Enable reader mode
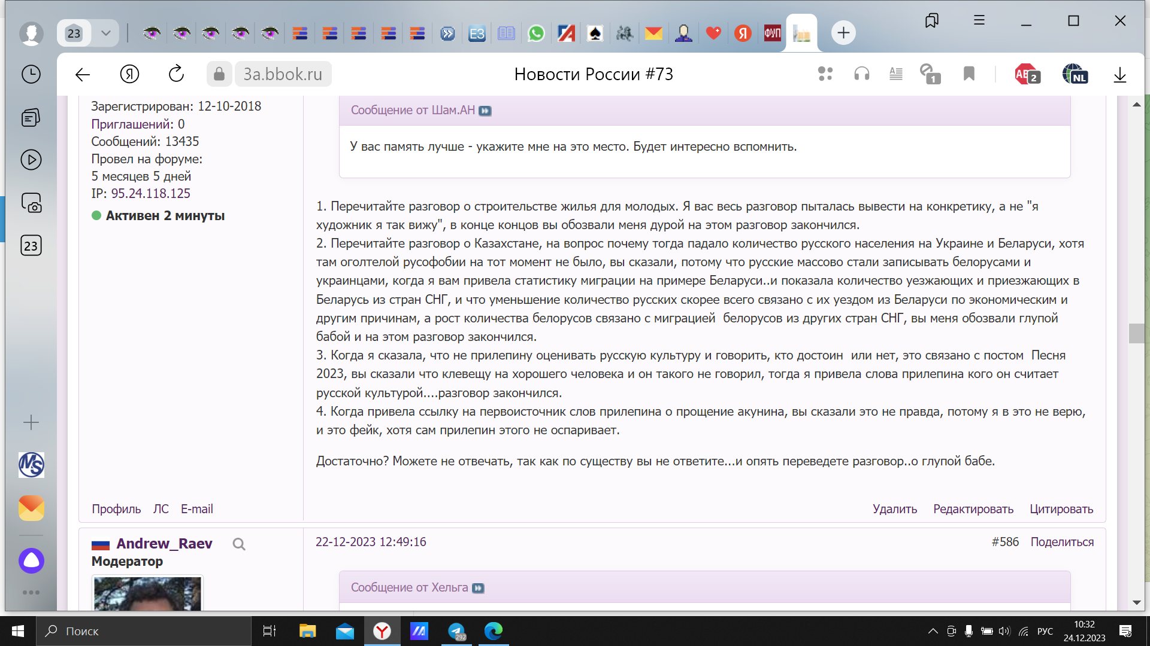 (896, 74)
